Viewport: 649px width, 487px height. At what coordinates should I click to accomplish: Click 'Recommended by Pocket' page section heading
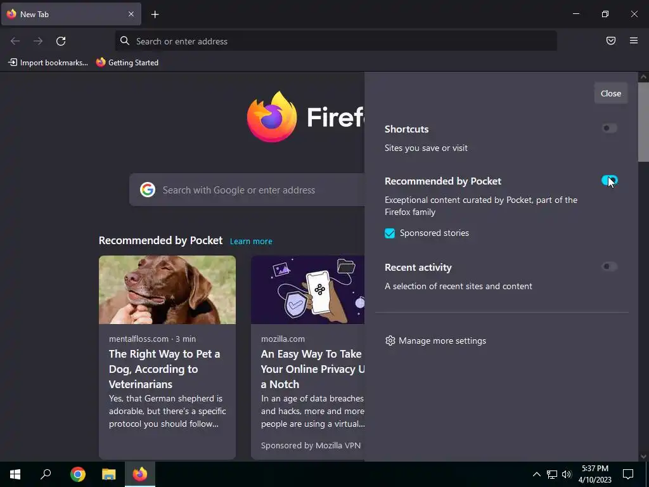coord(160,240)
